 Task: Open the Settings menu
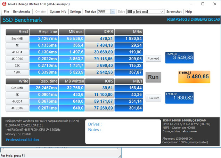pos(75,12)
